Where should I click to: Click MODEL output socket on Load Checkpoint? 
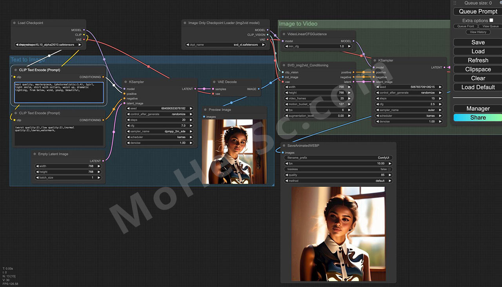click(x=84, y=30)
